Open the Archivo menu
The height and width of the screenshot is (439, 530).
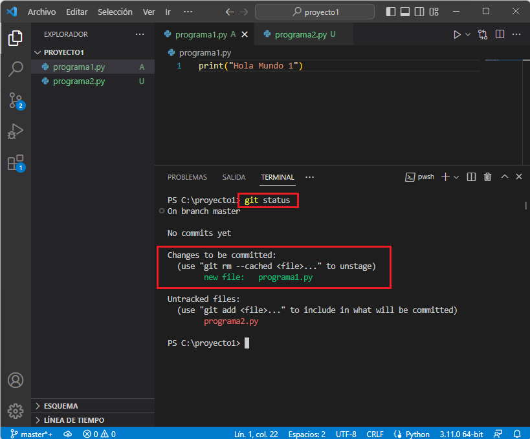point(41,12)
